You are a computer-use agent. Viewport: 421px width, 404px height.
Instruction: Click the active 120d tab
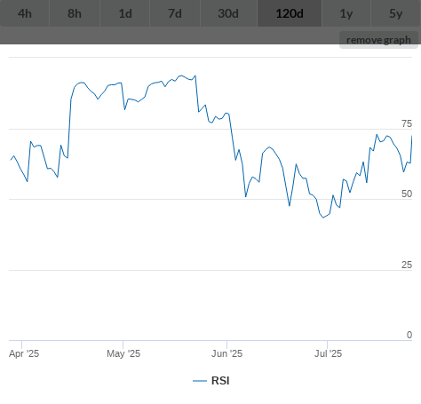pos(290,13)
